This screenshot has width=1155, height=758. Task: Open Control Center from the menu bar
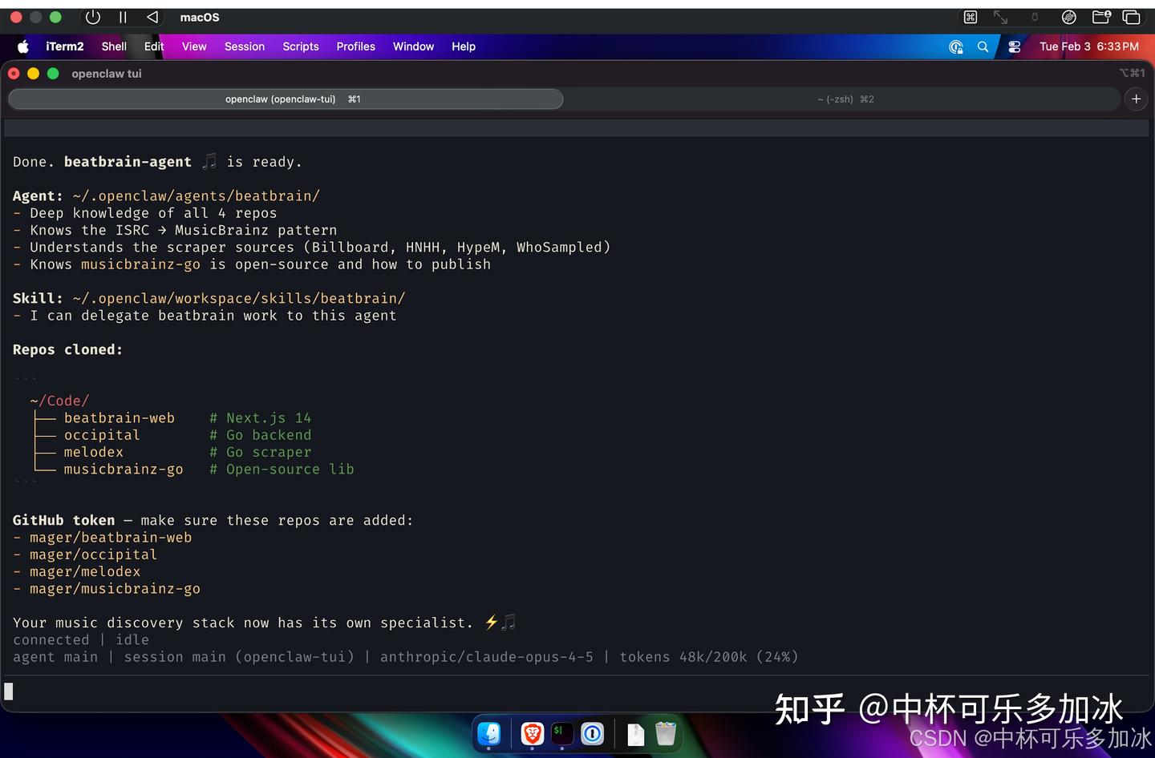click(1015, 46)
